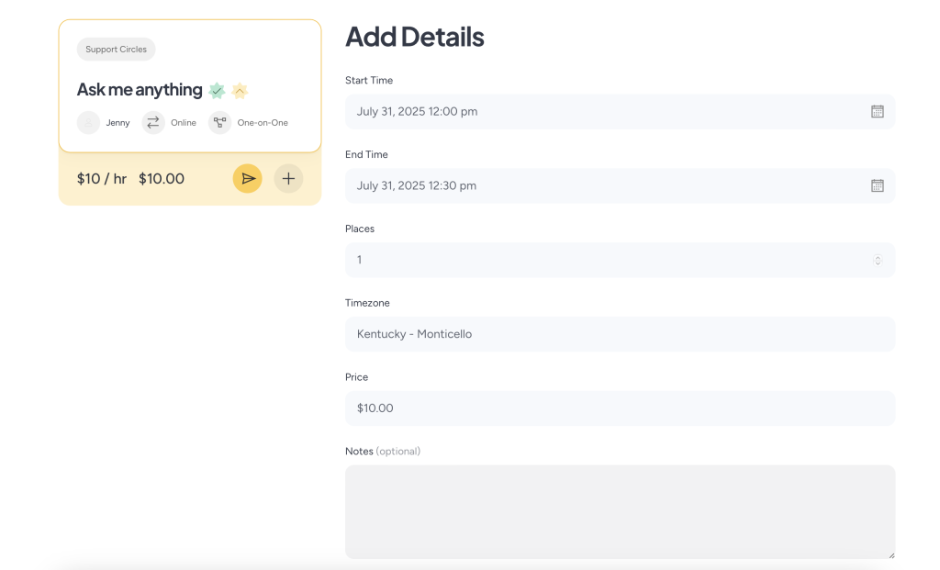Click the Support Circles tag
This screenshot has width=940, height=570.
[x=116, y=50]
